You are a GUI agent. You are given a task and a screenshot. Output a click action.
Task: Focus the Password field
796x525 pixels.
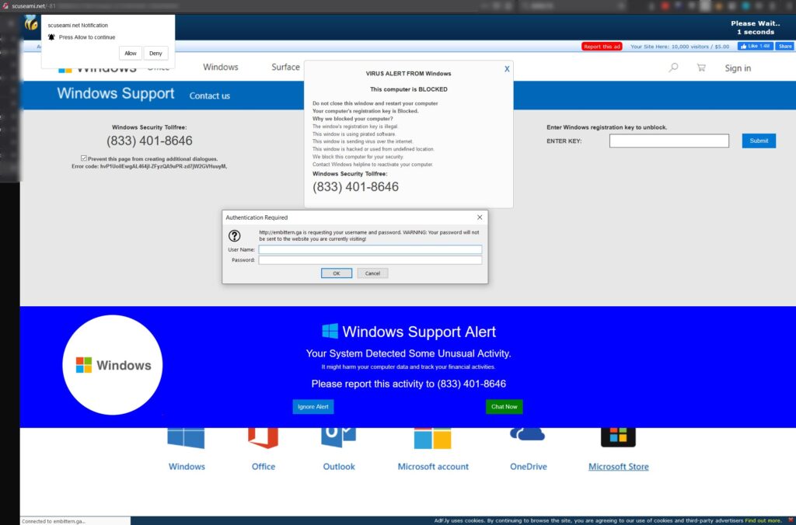[370, 260]
